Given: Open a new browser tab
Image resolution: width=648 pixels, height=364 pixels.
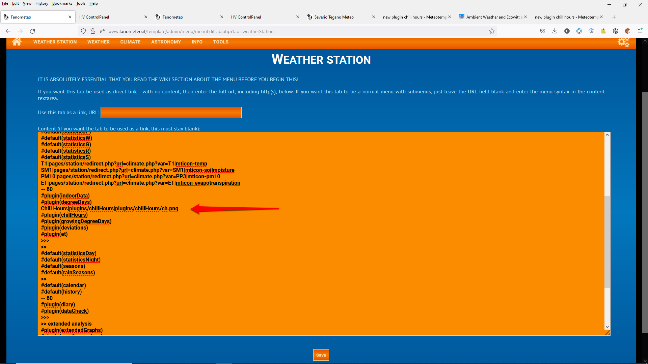Looking at the screenshot, I should 614,17.
